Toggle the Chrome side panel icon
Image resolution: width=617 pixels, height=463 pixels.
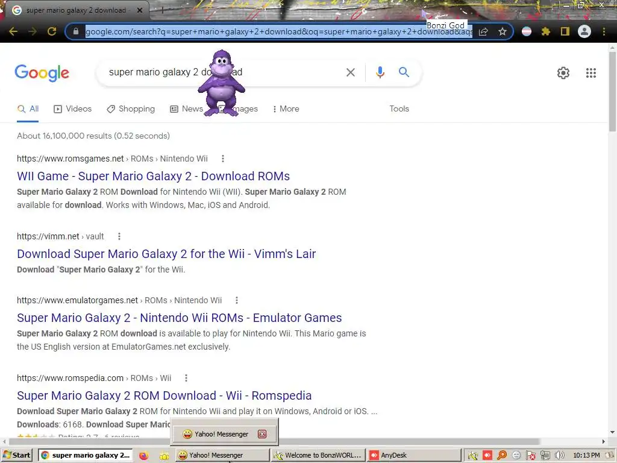click(x=565, y=31)
